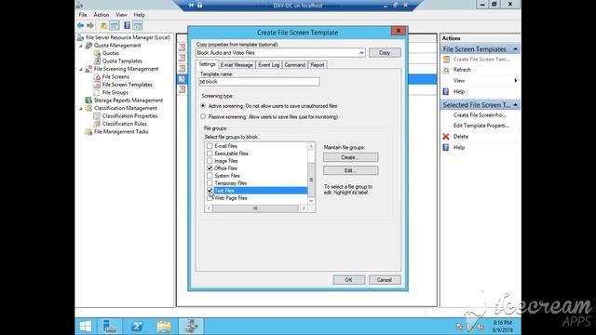Check the Executable Files file group
Viewport: 596px width, 335px height.
click(x=210, y=154)
